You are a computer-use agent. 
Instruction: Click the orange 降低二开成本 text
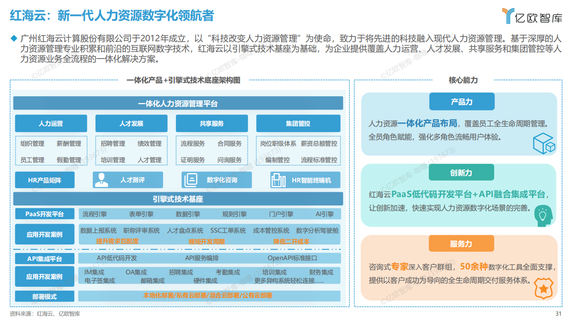(x=291, y=241)
